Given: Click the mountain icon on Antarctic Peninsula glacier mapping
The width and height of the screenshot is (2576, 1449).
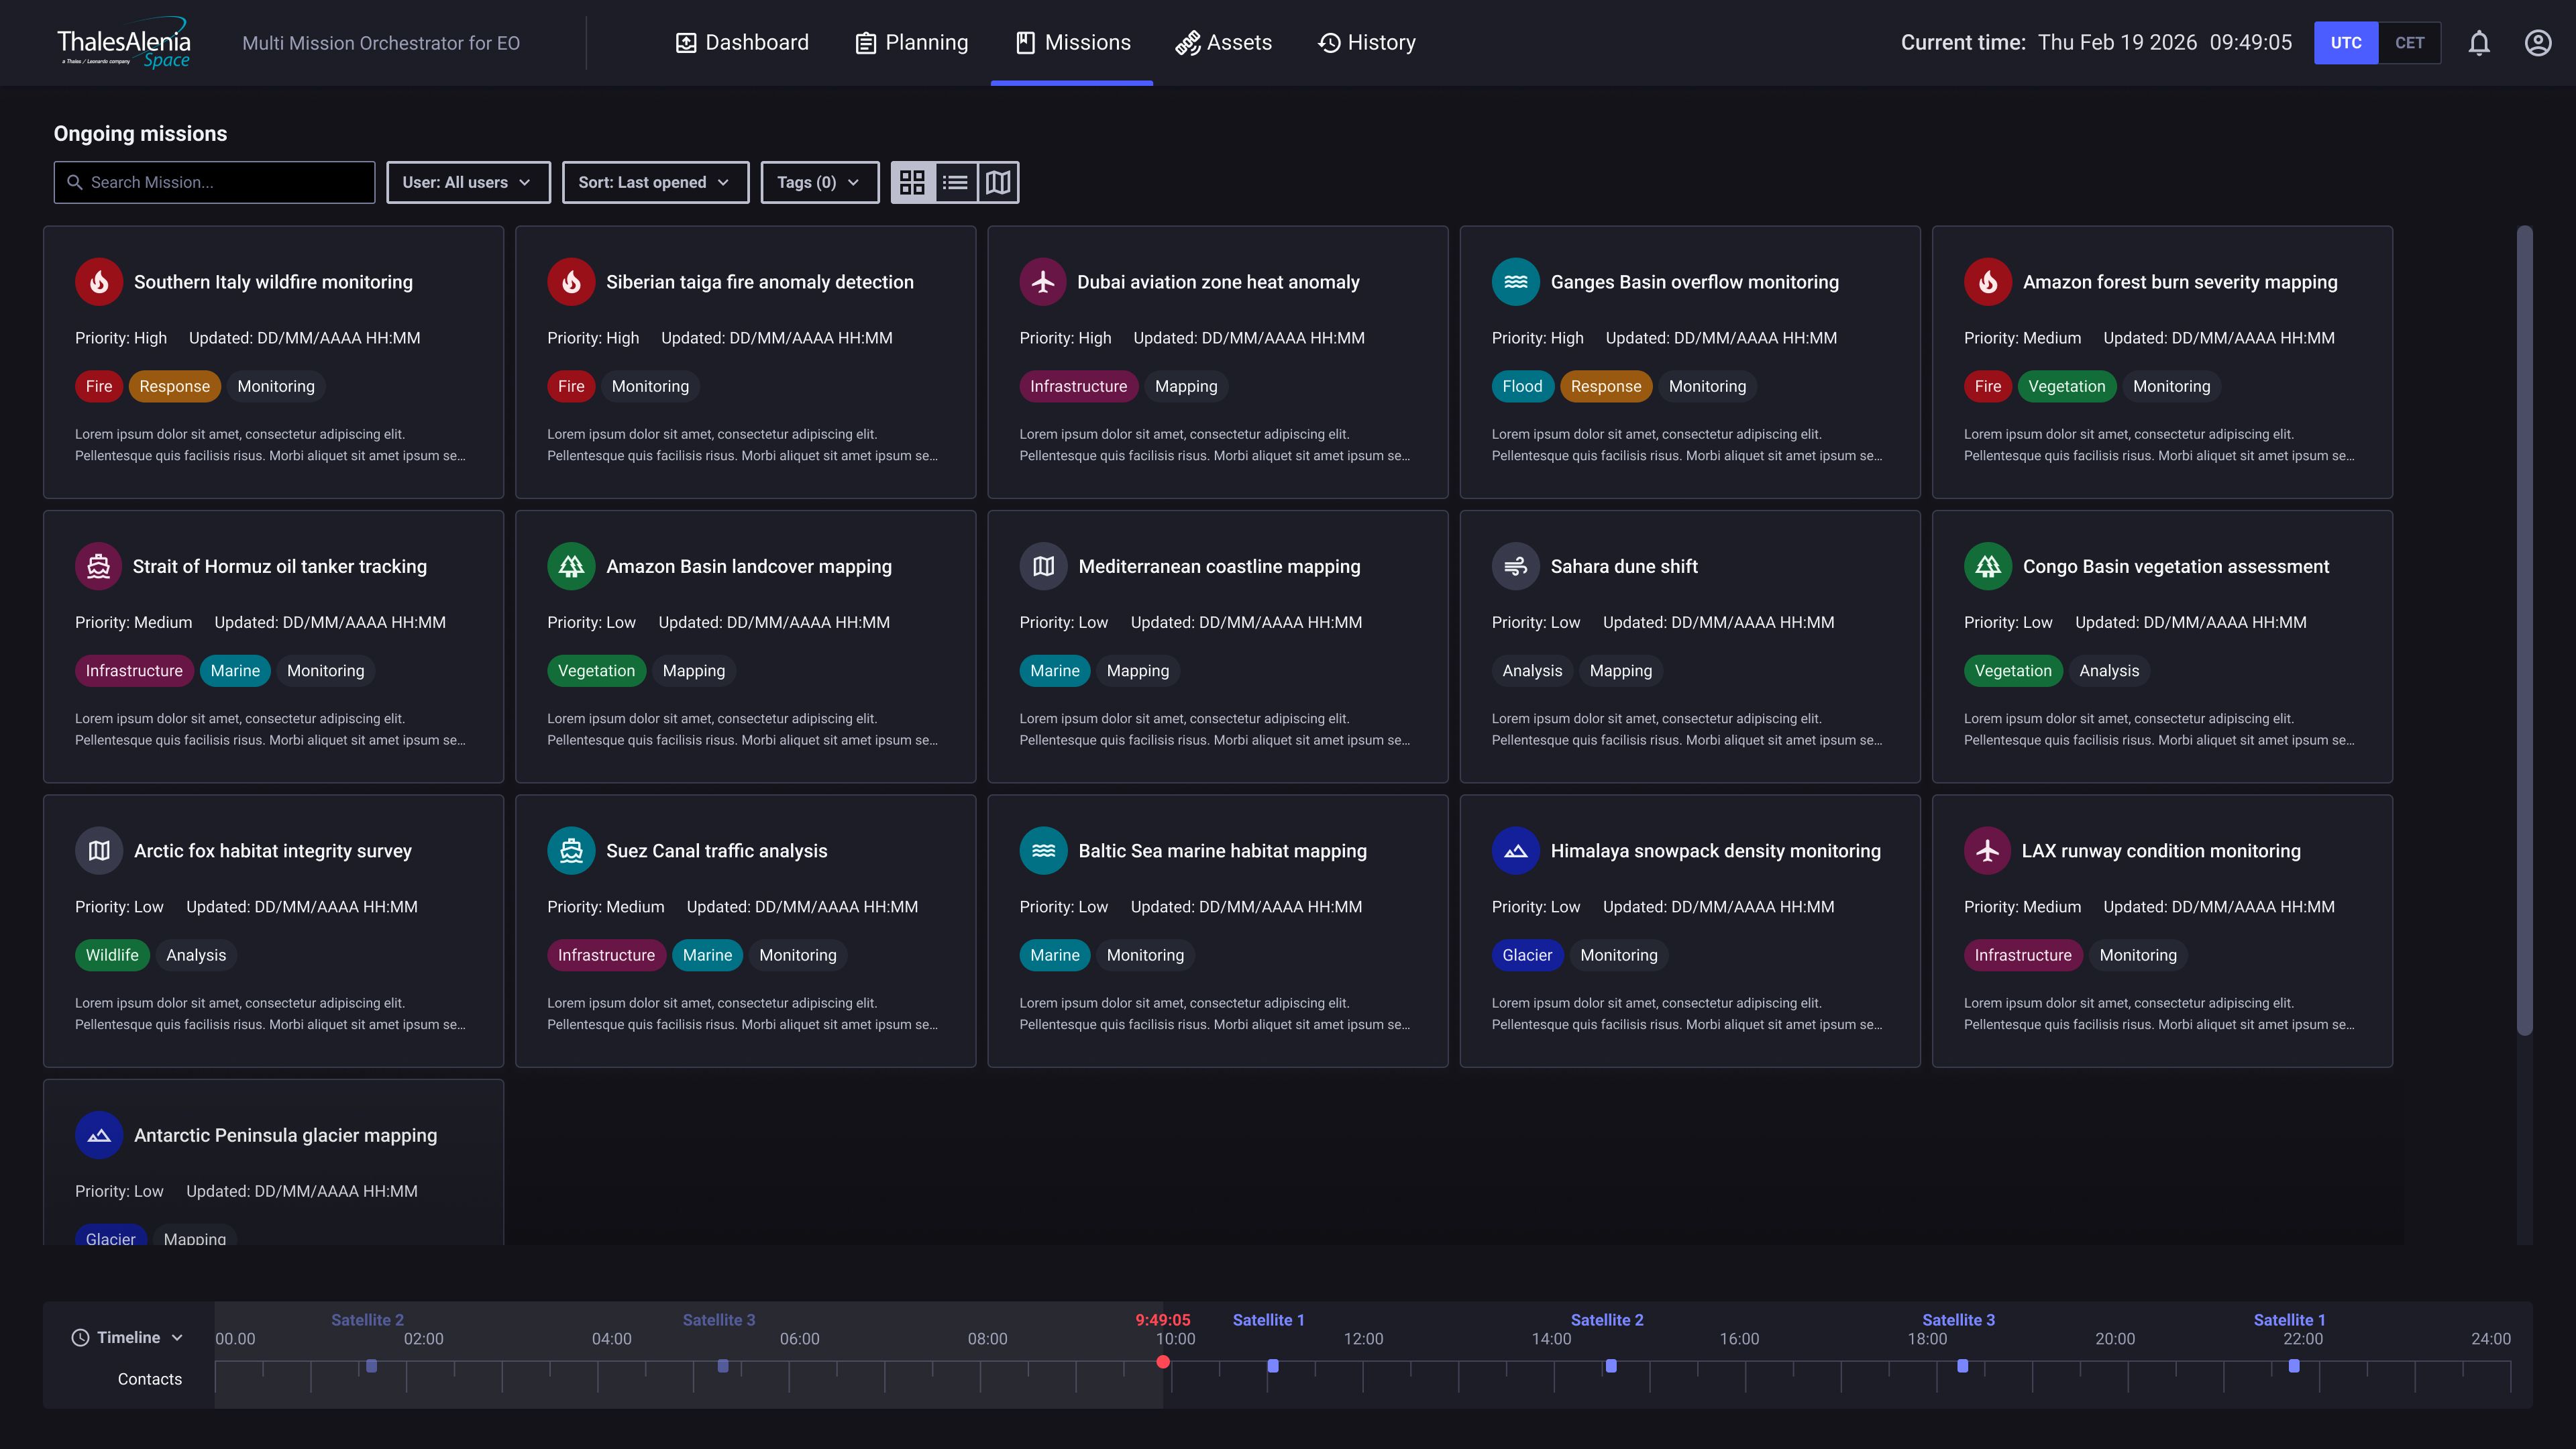Looking at the screenshot, I should (99, 1135).
